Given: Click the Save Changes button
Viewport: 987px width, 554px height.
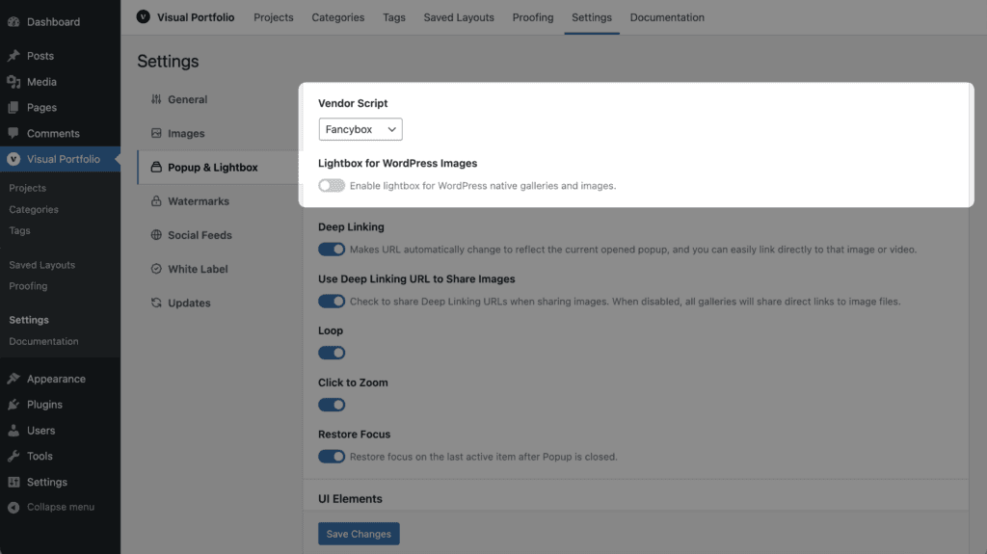Looking at the screenshot, I should click(359, 534).
